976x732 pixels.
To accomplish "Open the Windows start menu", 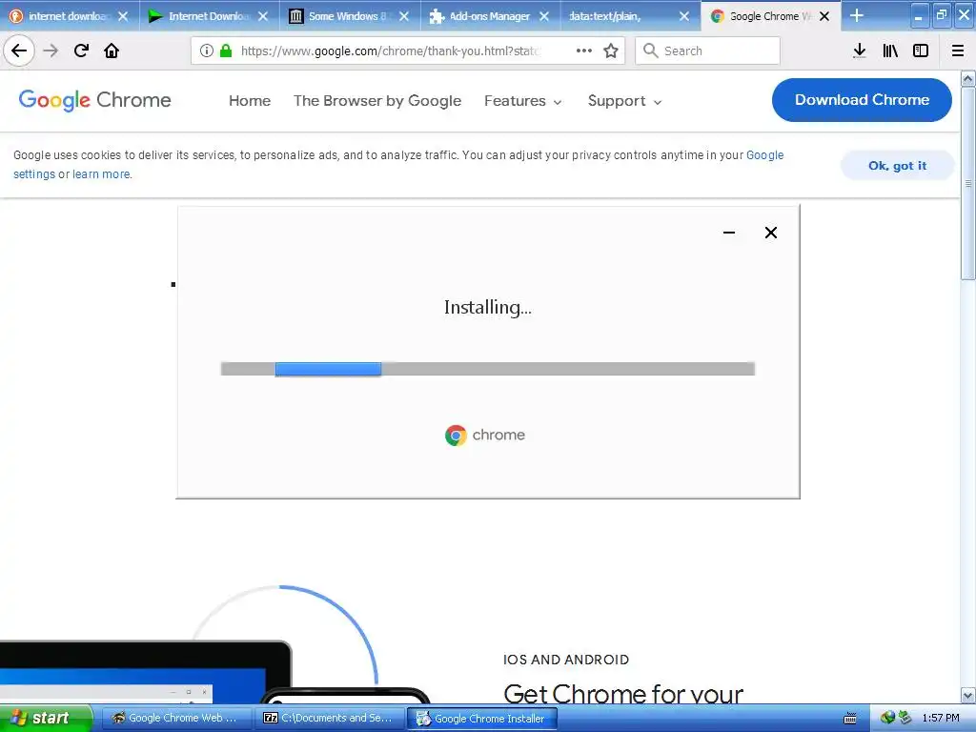I will (x=46, y=718).
